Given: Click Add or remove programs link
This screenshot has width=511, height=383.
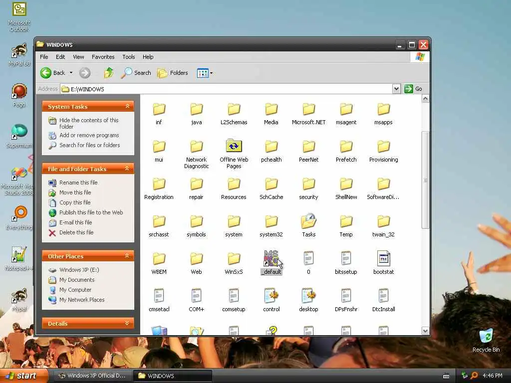Looking at the screenshot, I should pyautogui.click(x=84, y=135).
